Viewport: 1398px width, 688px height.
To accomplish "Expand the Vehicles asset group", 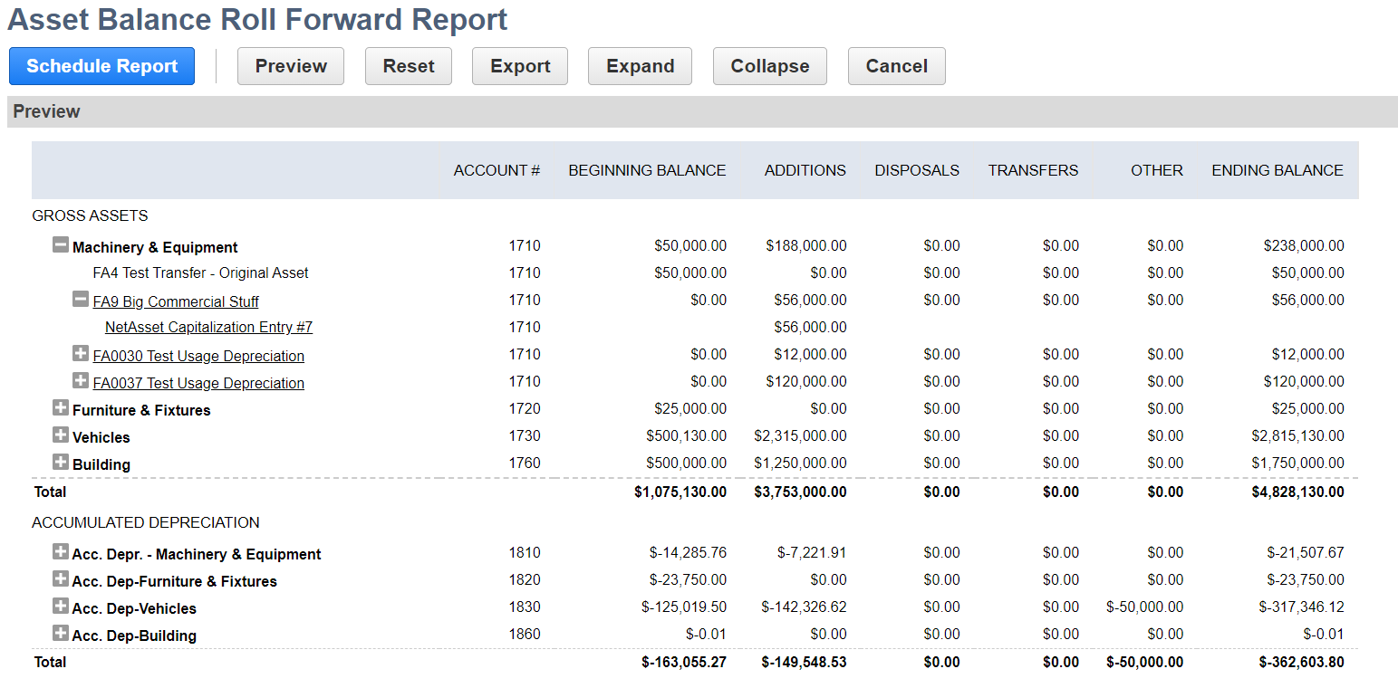I will (x=61, y=435).
